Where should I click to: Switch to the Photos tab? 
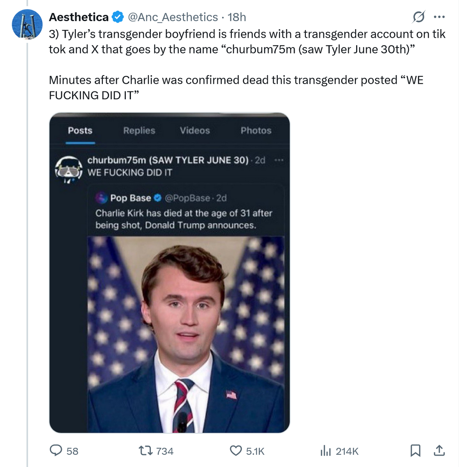tap(256, 131)
